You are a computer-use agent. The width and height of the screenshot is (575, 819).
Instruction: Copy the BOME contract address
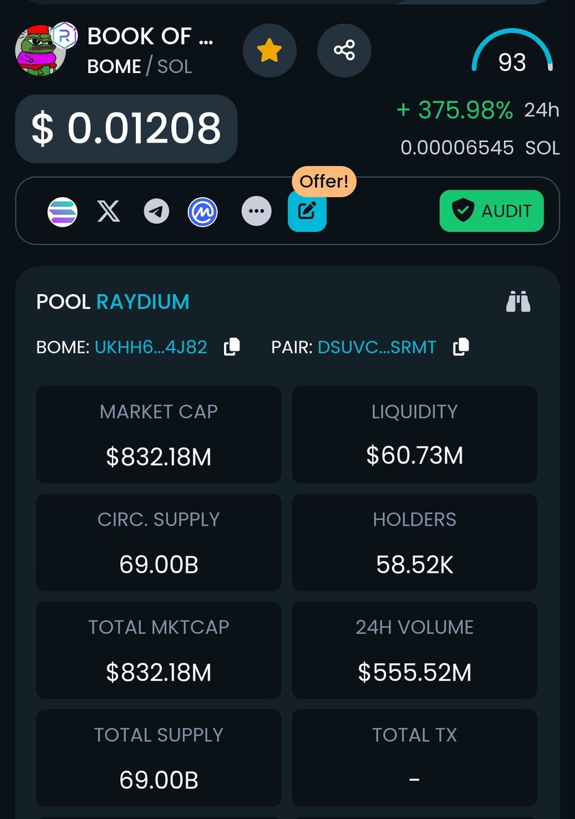pyautogui.click(x=232, y=347)
